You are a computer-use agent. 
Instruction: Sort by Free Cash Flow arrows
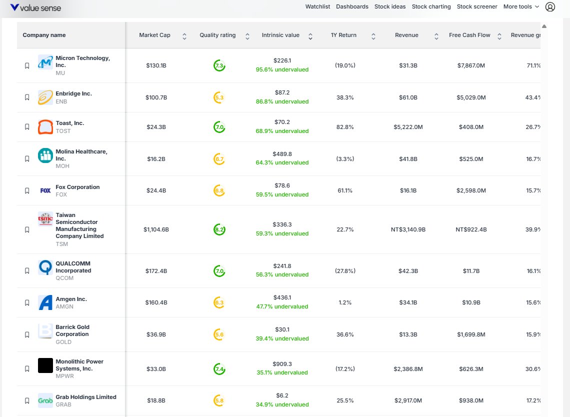(x=499, y=36)
